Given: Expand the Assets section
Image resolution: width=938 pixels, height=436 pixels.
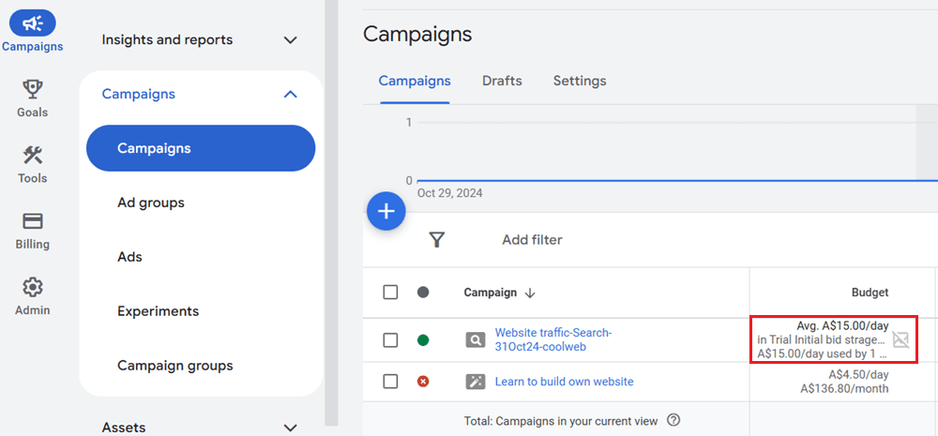Looking at the screenshot, I should [290, 428].
